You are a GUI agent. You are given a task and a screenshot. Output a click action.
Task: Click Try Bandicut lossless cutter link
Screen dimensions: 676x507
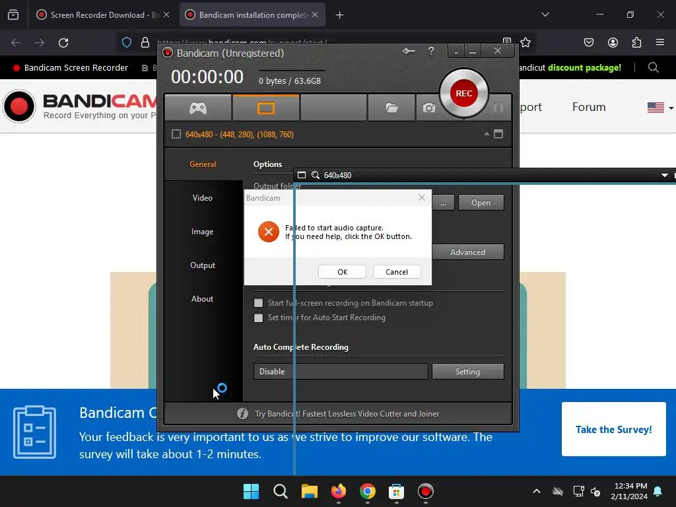pos(347,414)
